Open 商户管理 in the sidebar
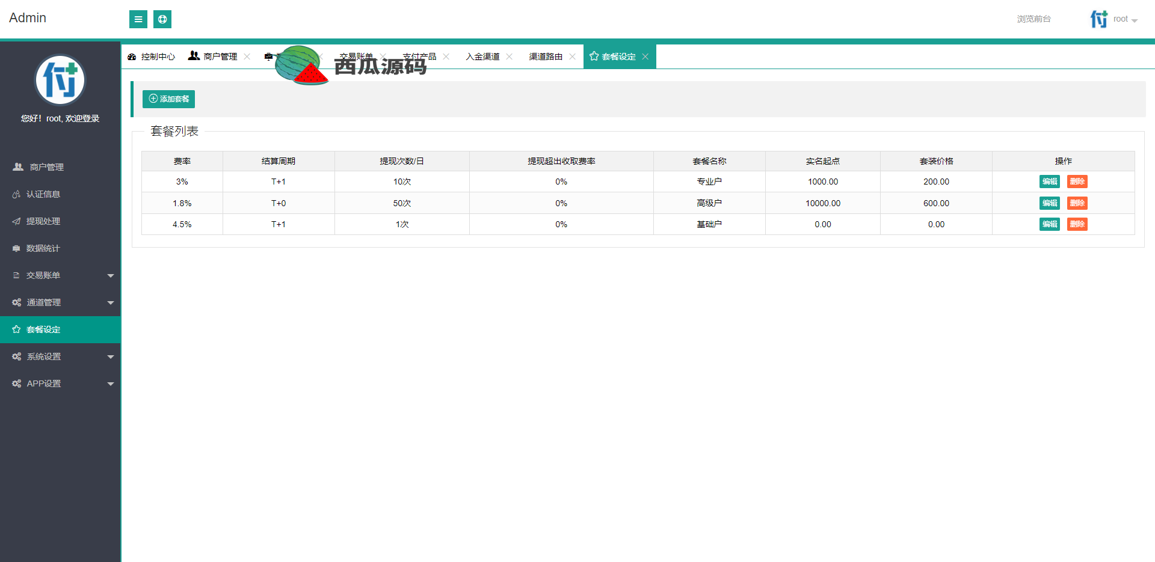This screenshot has height=562, width=1155. (60, 167)
